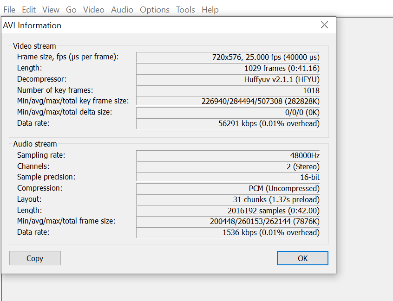Confirm the dialog with OK

[302, 258]
